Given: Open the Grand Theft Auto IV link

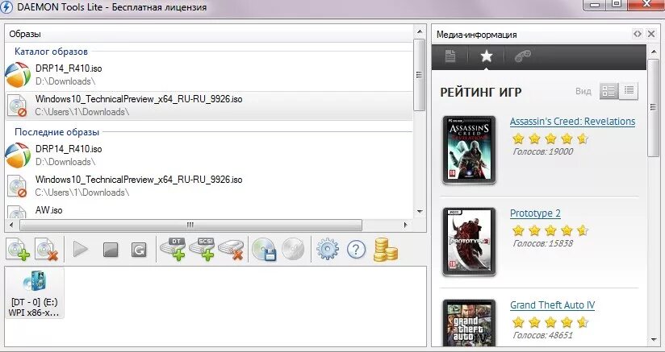Looking at the screenshot, I should (x=552, y=305).
